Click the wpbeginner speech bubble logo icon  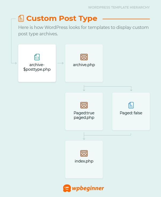(67, 188)
